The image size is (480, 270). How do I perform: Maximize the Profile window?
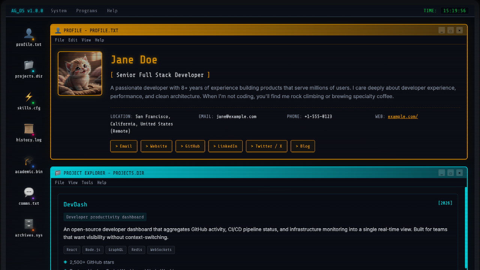[450, 30]
